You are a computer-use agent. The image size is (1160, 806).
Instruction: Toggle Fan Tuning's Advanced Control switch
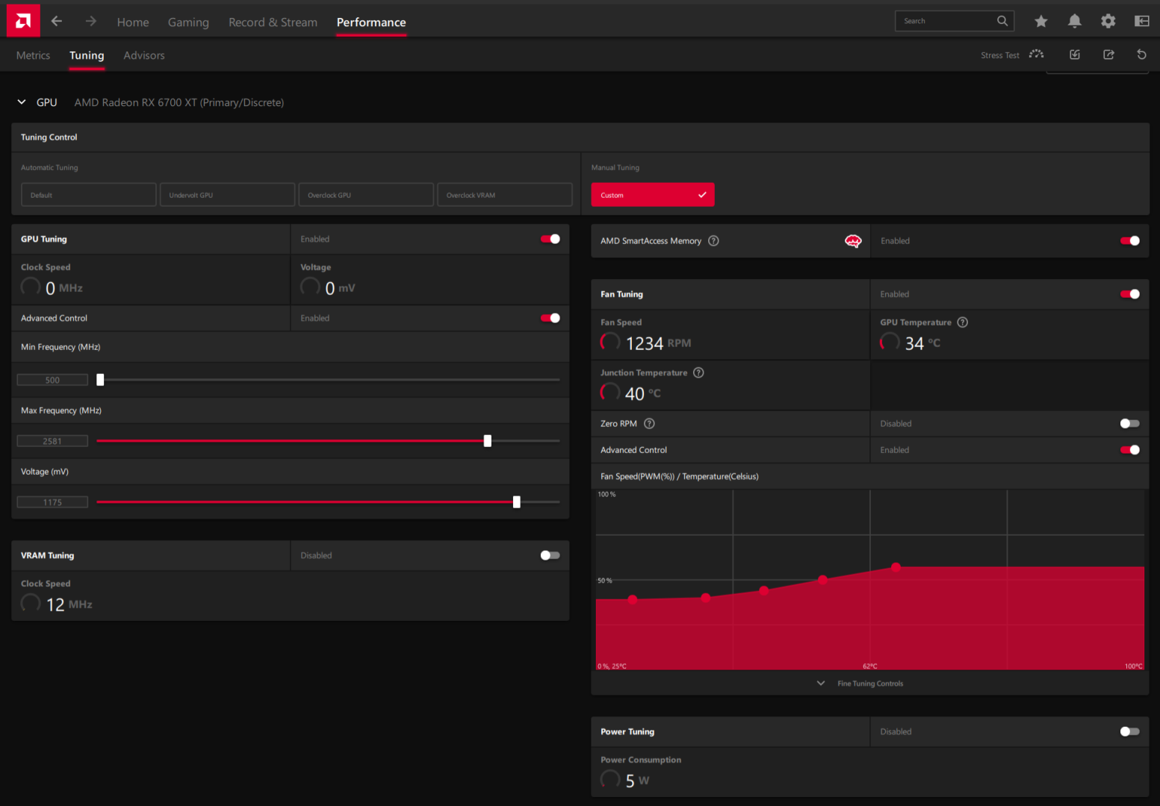[1130, 450]
